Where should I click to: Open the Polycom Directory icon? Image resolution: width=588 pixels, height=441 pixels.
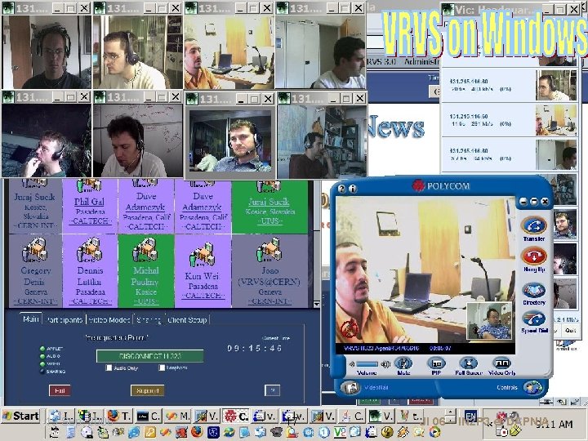click(x=534, y=291)
